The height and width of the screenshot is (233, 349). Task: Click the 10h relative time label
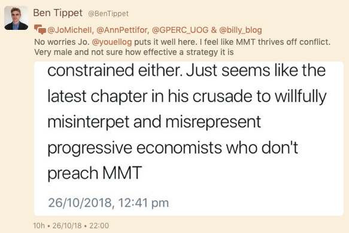click(39, 226)
